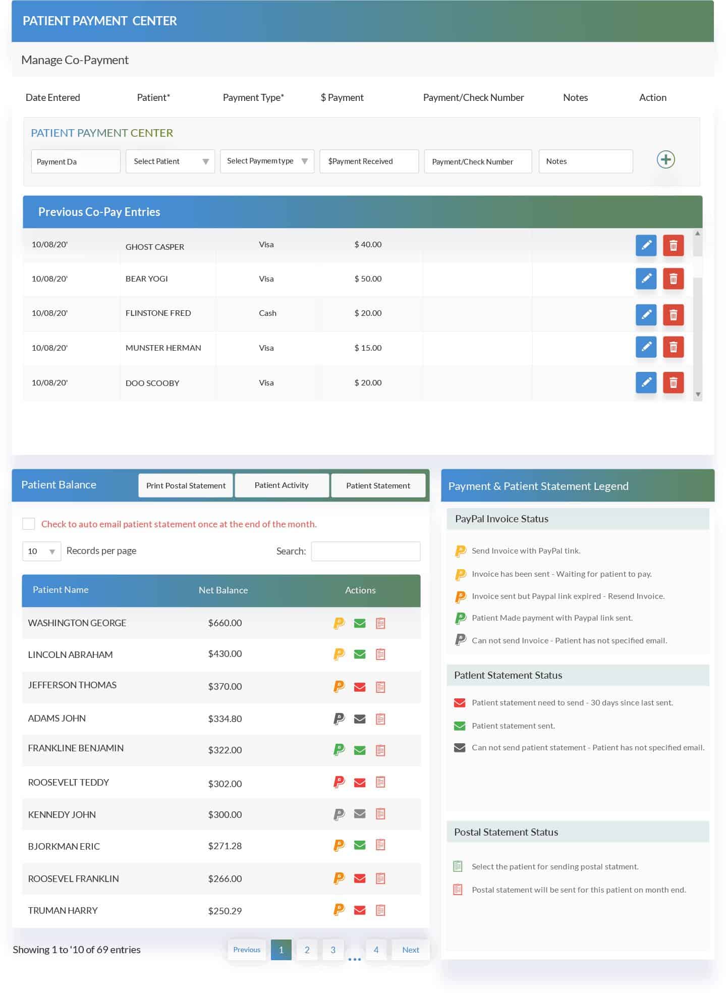Click gray PayPal icon for ADAMS JOHN
The width and height of the screenshot is (726, 993).
pos(339,719)
